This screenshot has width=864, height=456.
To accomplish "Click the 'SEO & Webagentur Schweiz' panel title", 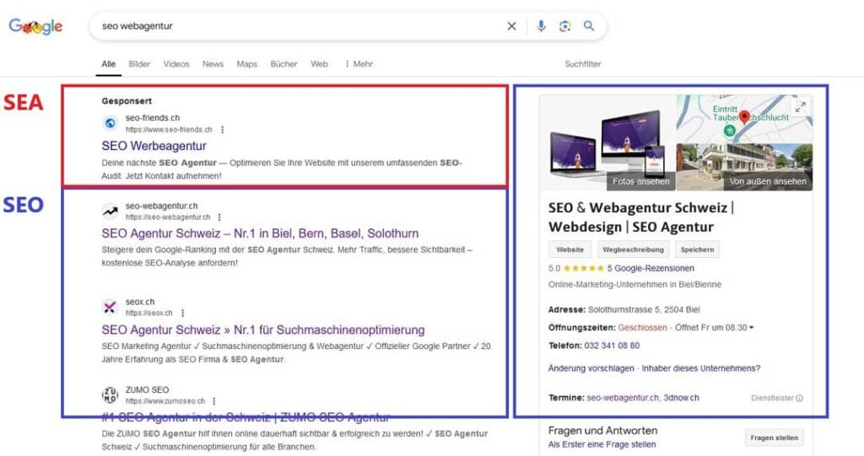I will (x=641, y=217).
